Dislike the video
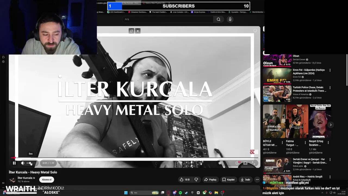This screenshot has width=348, height=196. click(x=196, y=180)
